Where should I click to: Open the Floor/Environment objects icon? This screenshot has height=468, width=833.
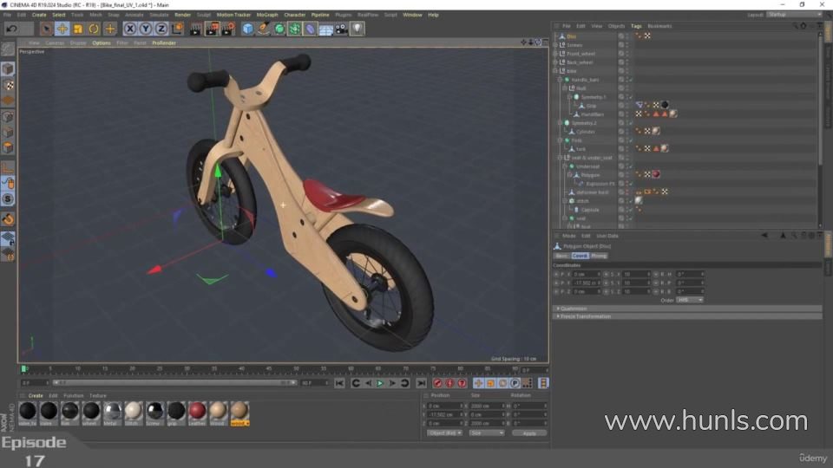tap(326, 29)
